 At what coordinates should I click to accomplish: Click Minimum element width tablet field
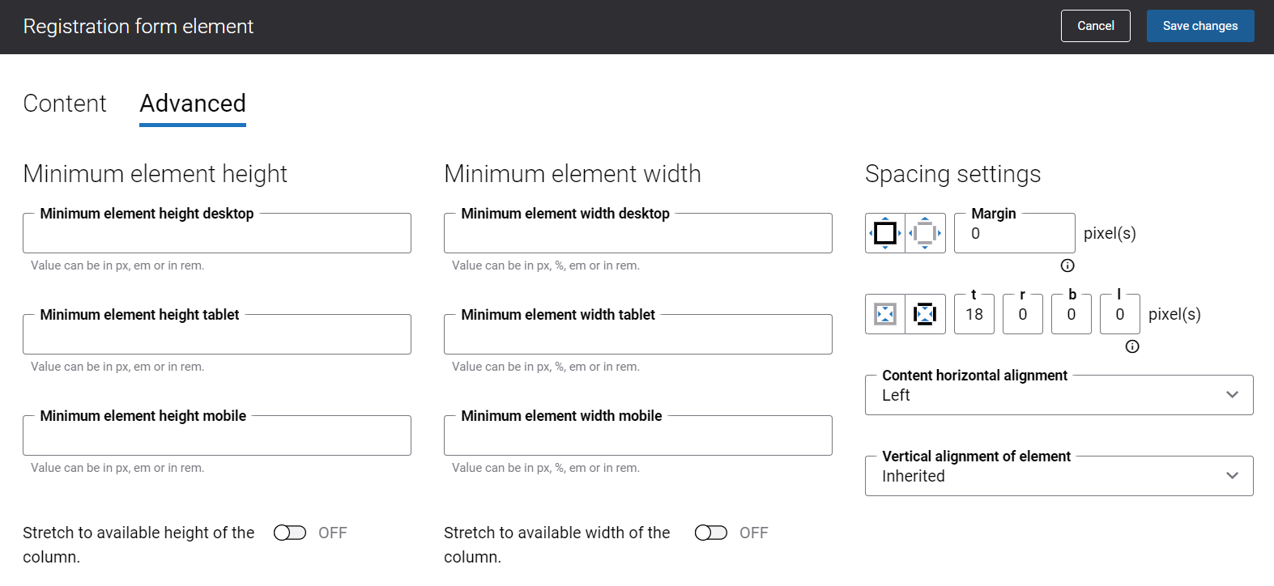click(638, 336)
